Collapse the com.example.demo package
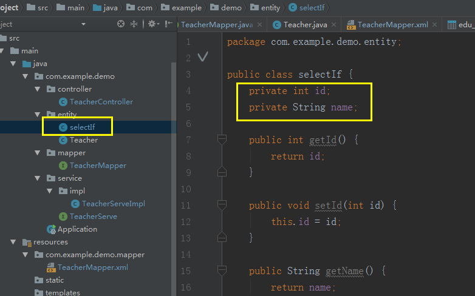This screenshot has height=296, width=475. [x=25, y=76]
